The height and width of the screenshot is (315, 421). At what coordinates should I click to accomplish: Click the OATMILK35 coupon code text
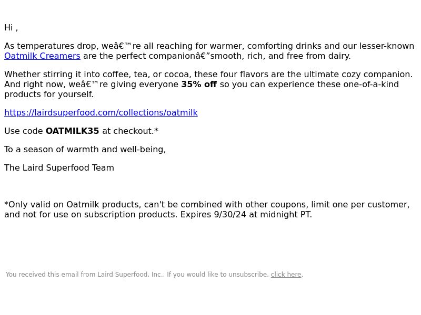[73, 131]
